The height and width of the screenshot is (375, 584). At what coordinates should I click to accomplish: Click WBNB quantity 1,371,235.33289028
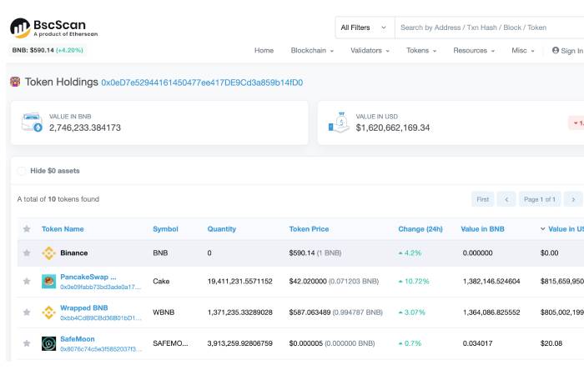point(240,312)
